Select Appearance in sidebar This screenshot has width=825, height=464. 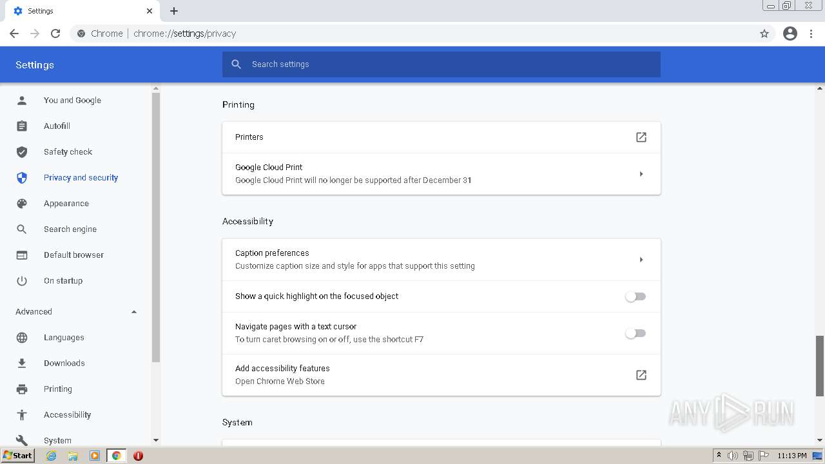click(66, 203)
